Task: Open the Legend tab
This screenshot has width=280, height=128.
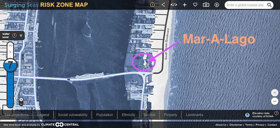Action: (43, 115)
